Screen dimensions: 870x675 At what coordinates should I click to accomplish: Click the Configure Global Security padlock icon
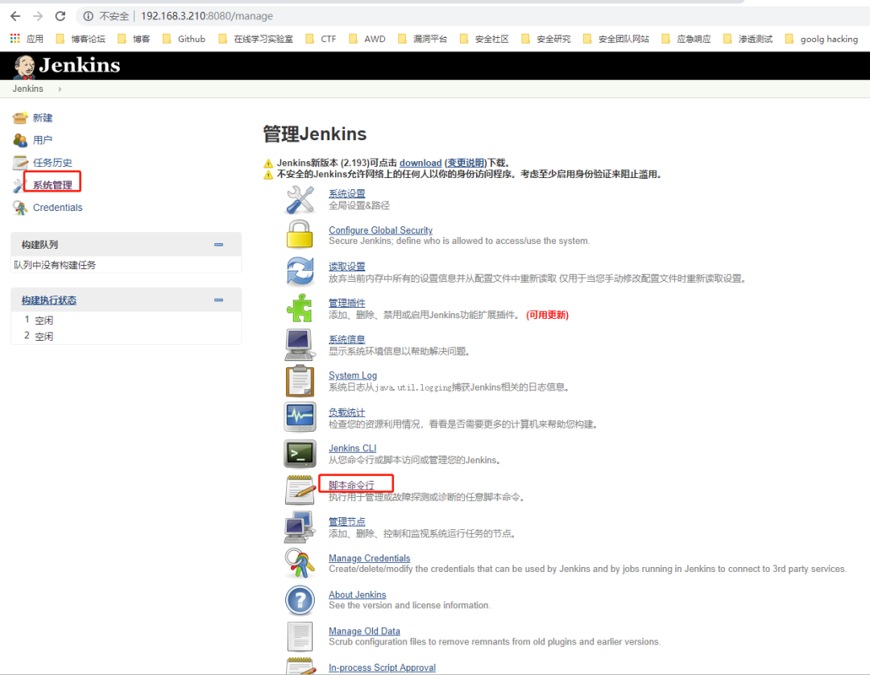click(x=300, y=234)
